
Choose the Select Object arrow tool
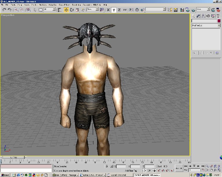click(x=35, y=10)
